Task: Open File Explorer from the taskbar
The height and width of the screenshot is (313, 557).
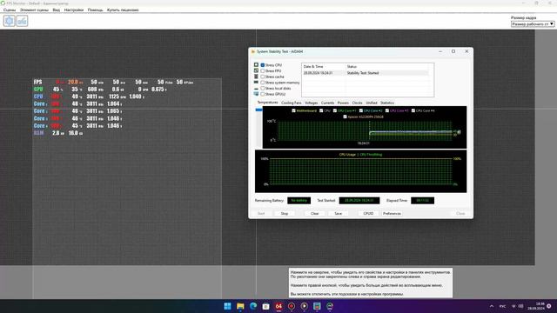Action: 240,306
